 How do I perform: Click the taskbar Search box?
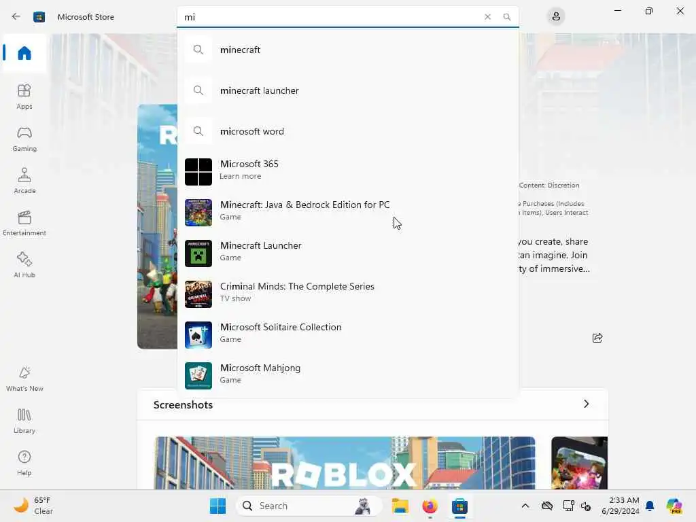(309, 506)
